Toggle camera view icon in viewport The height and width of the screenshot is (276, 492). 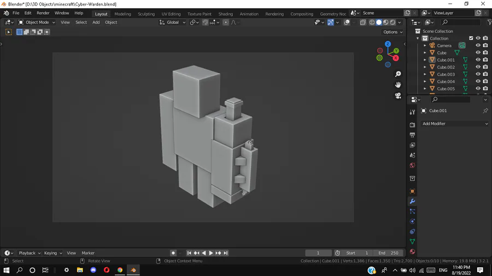398,96
